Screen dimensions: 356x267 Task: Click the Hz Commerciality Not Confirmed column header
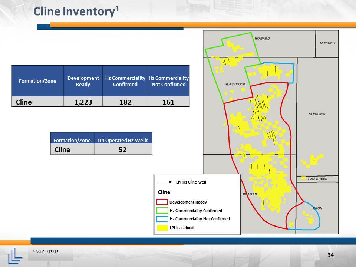coord(169,81)
